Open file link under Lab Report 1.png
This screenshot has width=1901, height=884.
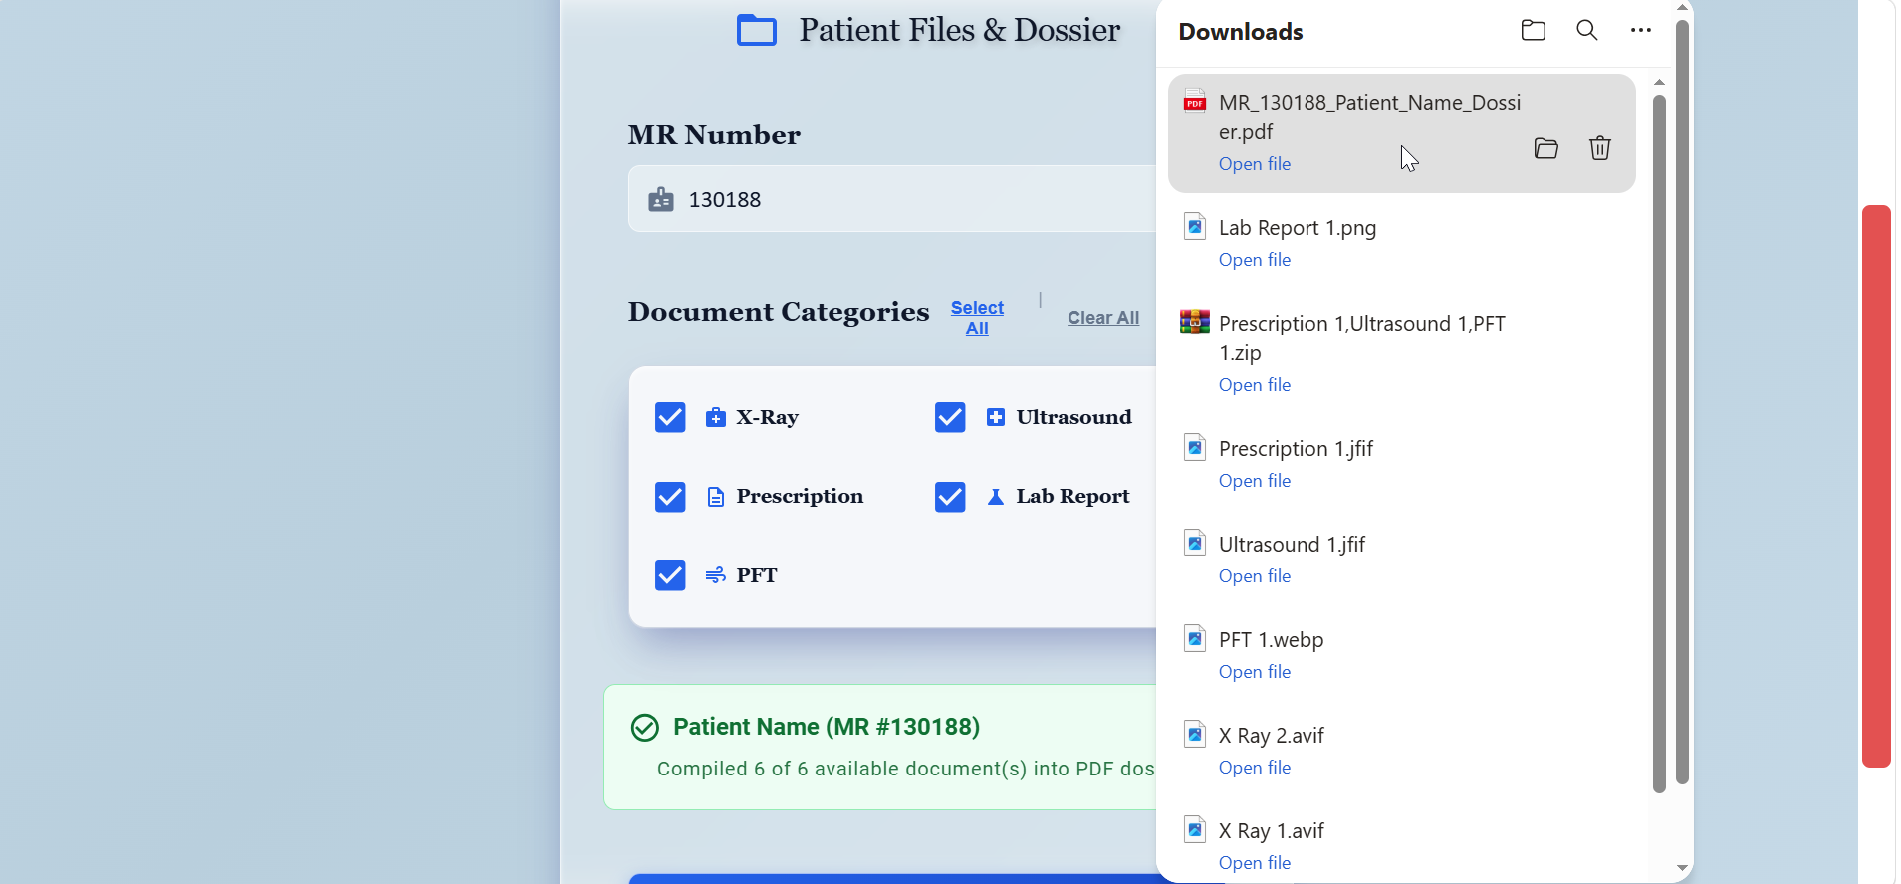click(1255, 260)
